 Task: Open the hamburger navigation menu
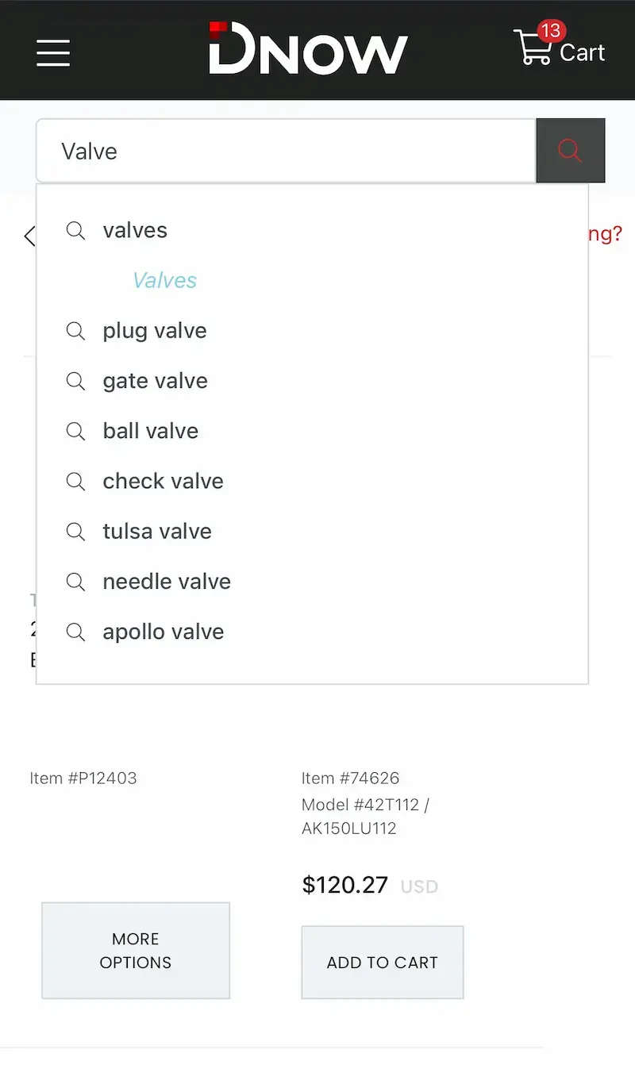point(52,53)
